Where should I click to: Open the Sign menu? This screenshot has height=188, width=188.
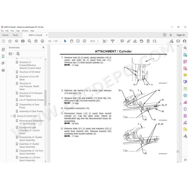[x=18, y=31]
